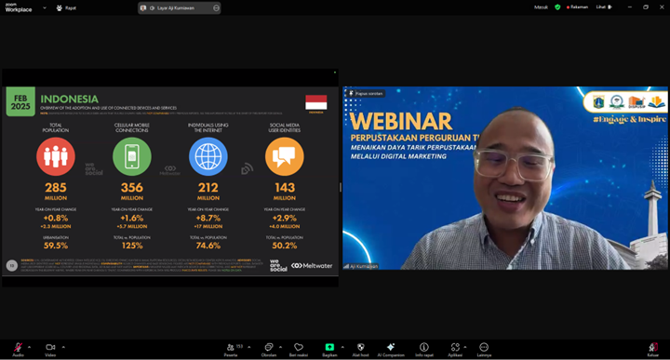This screenshot has width=670, height=360.
Task: Click the Zoom Workplace logo
Action: (18, 7)
